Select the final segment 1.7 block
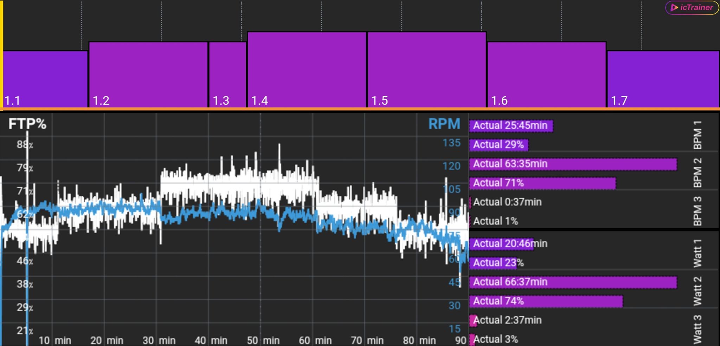Viewport: 720px width, 346px height. (x=663, y=79)
